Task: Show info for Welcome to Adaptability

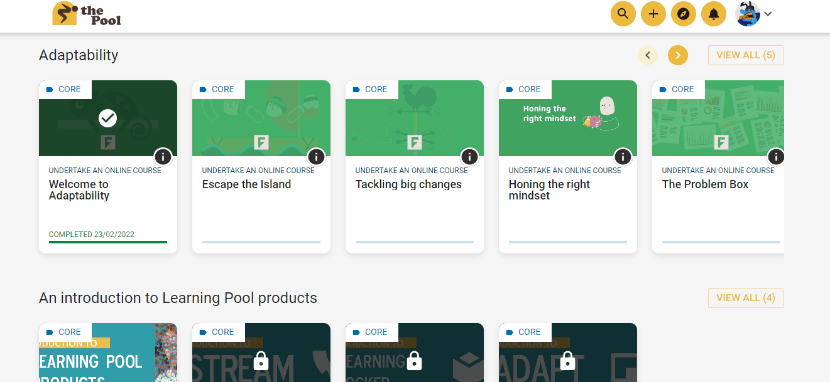Action: click(163, 156)
